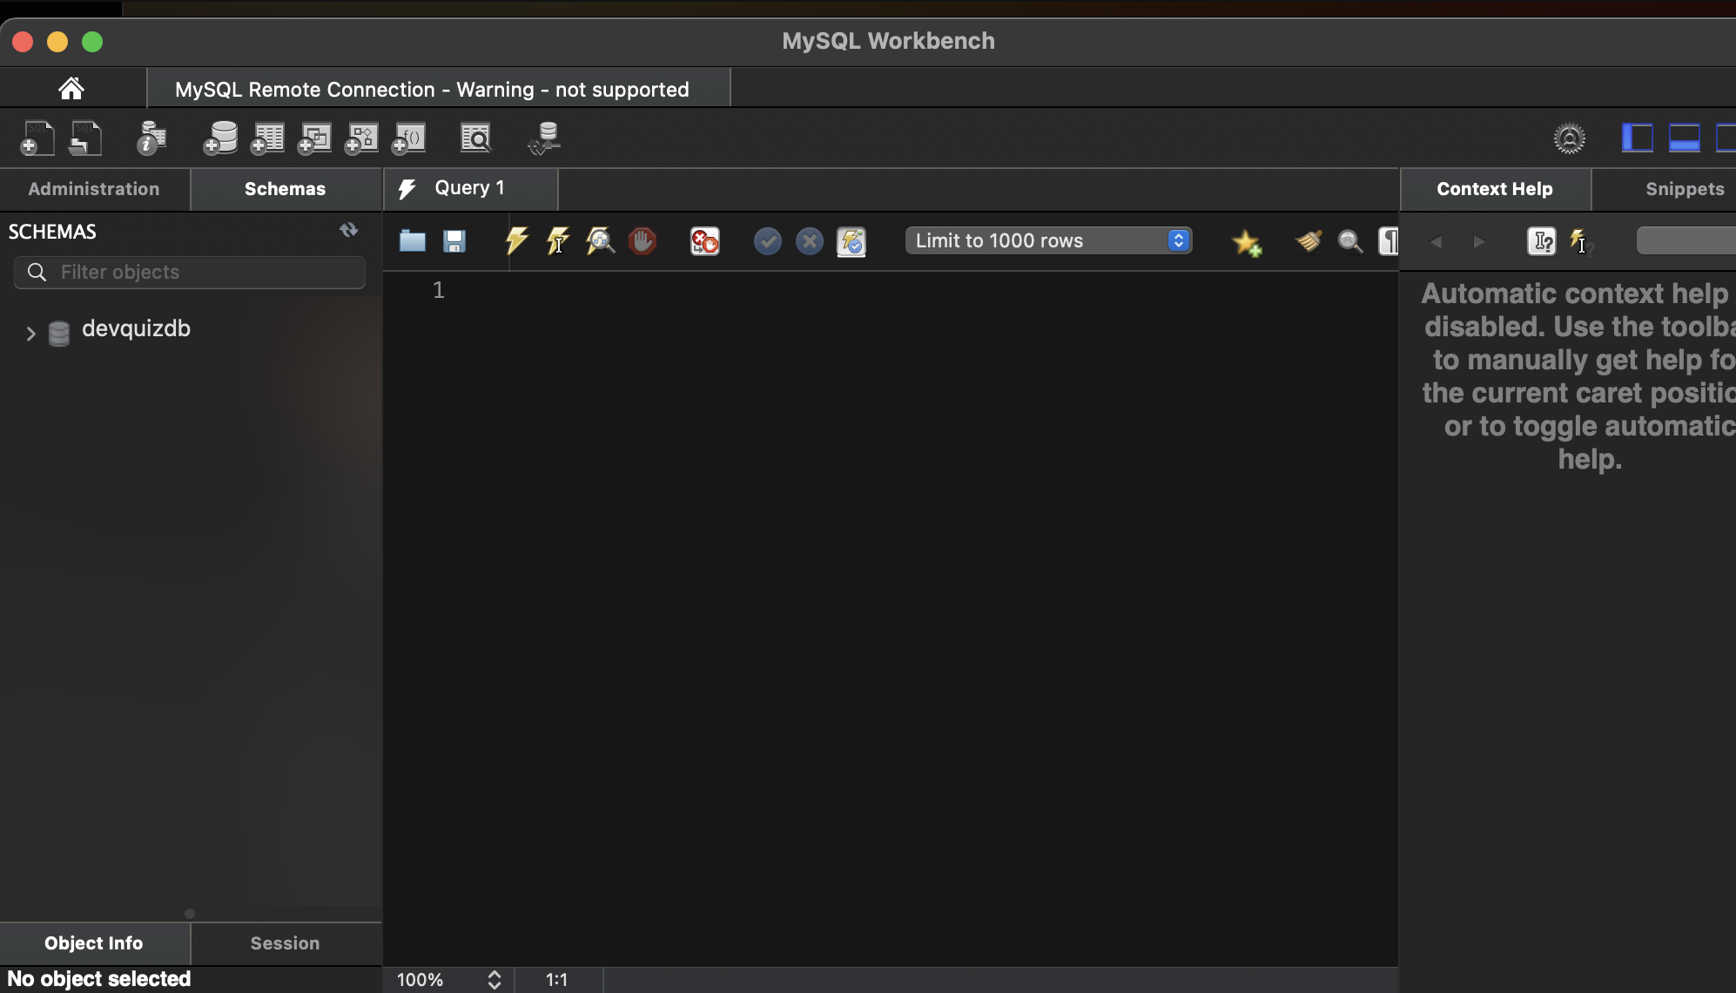This screenshot has width=1736, height=993.
Task: Open the Limit to 1000 rows dropdown
Action: pyautogui.click(x=1048, y=241)
